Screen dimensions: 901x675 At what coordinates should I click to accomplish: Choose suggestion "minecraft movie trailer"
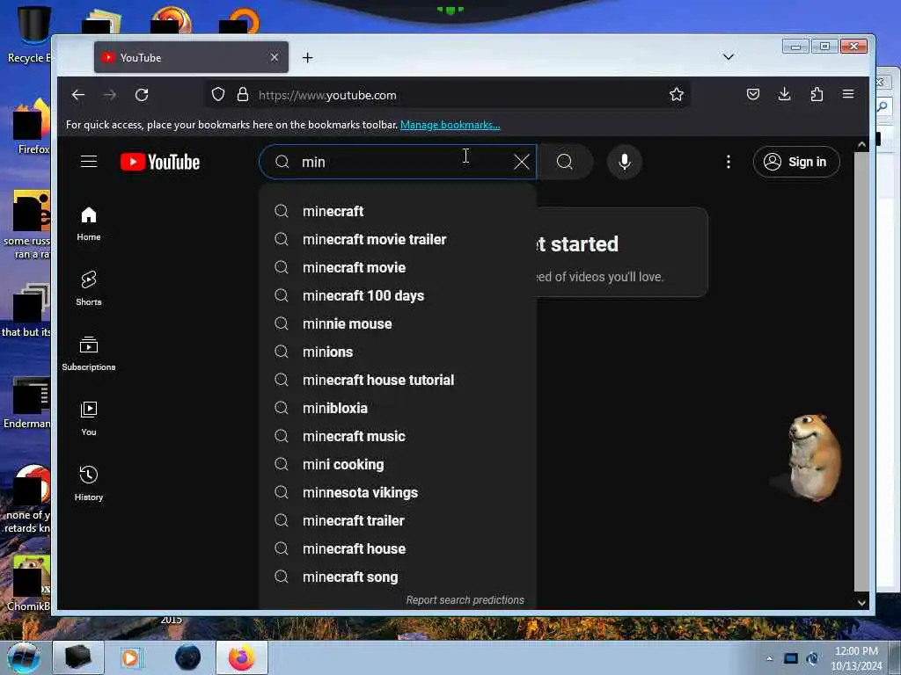click(398, 239)
